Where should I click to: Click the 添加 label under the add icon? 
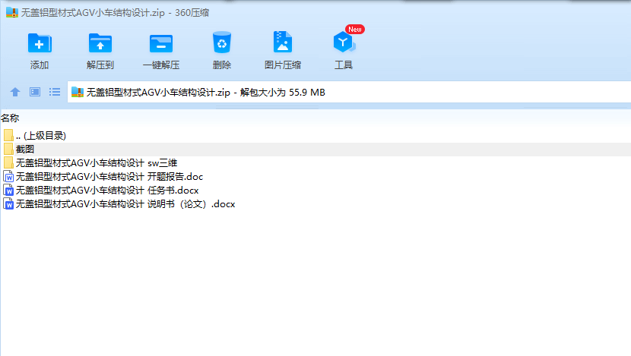[40, 65]
